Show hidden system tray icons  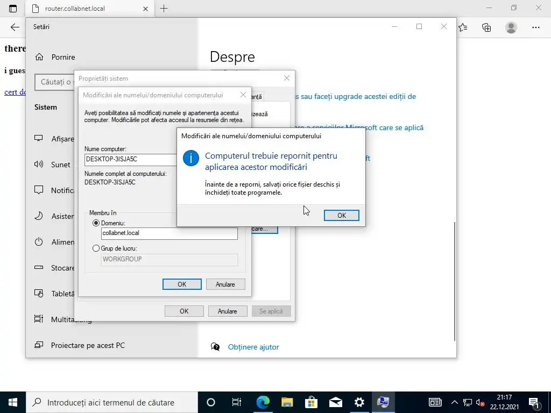[454, 402]
